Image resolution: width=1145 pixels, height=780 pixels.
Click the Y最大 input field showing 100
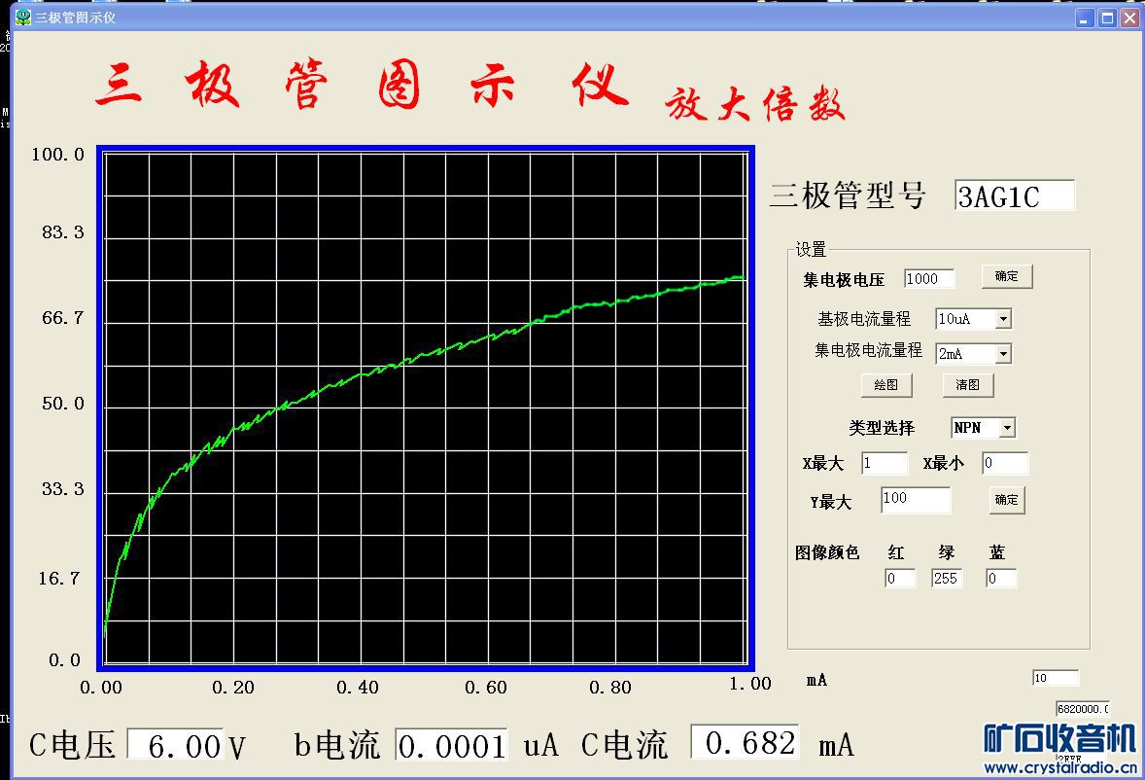tap(916, 500)
